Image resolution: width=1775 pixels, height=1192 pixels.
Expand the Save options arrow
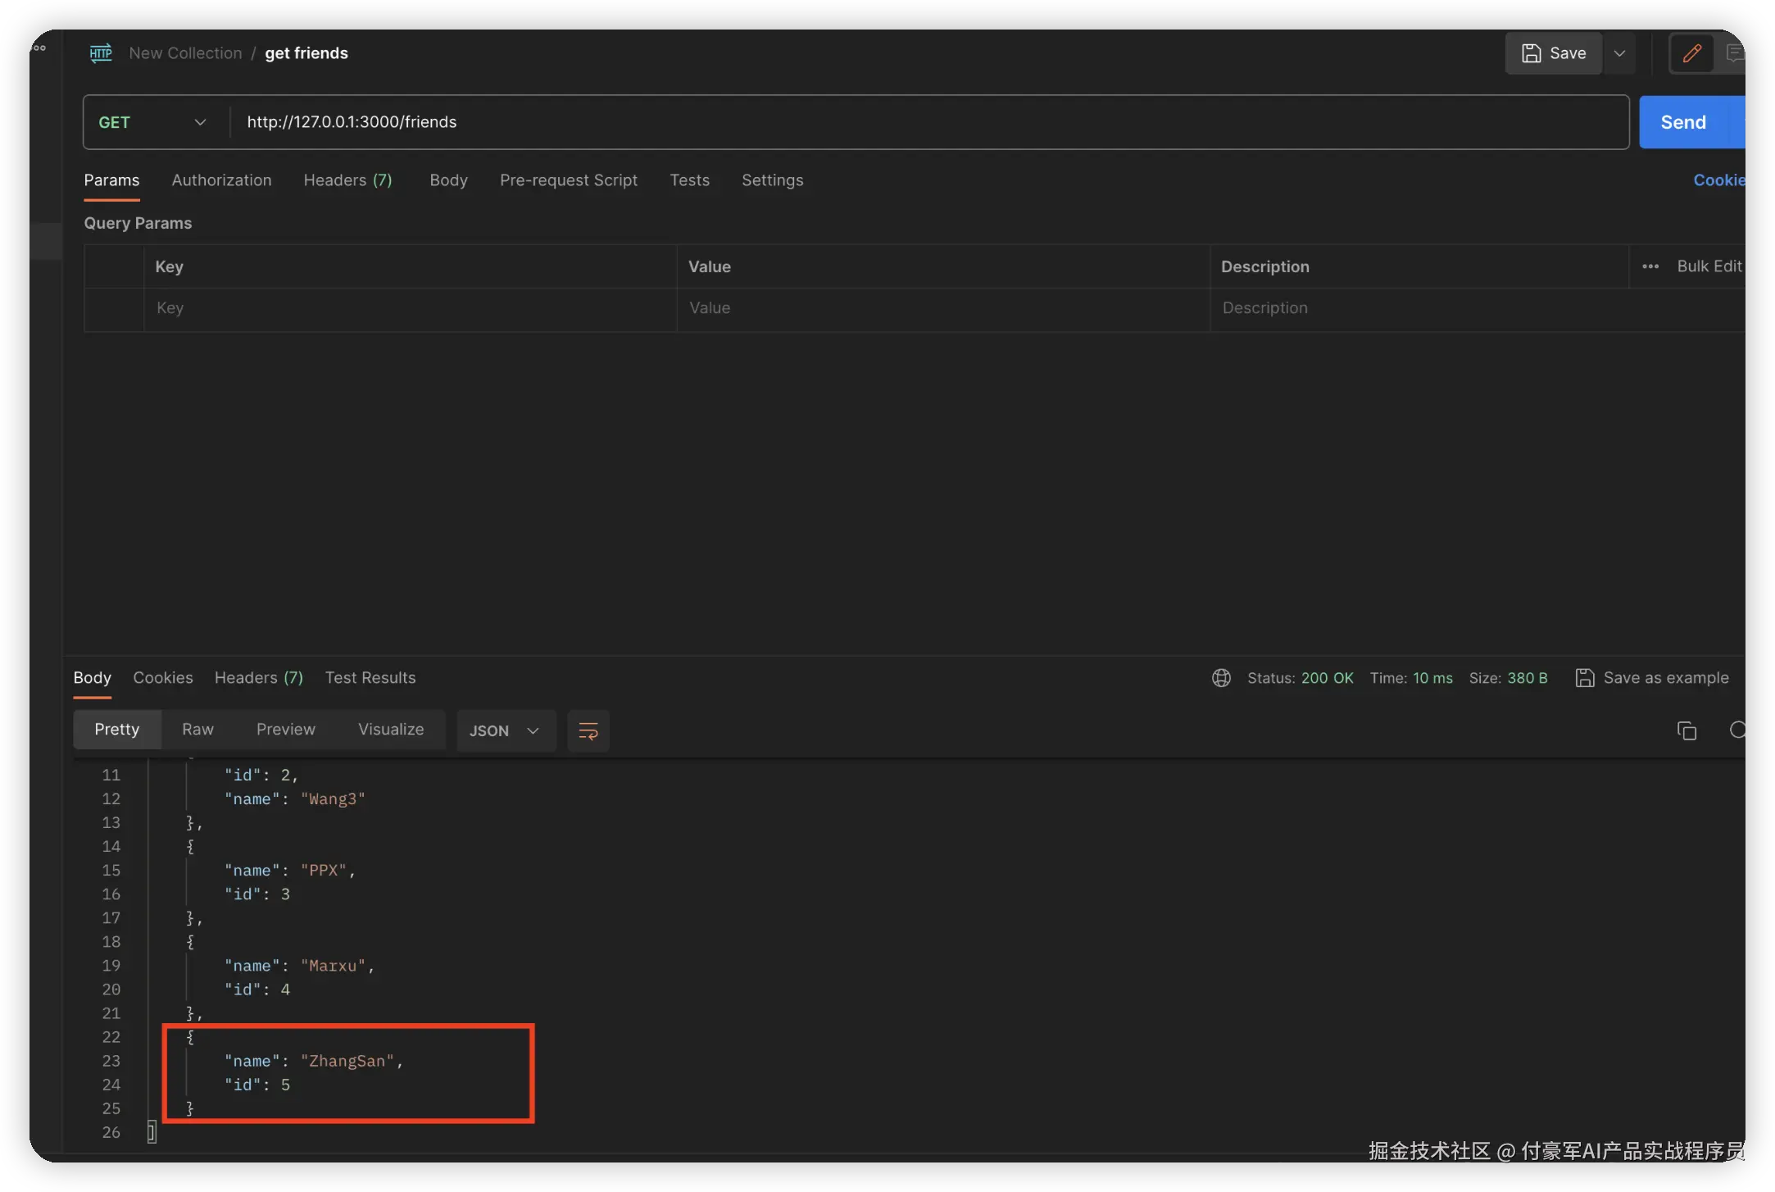(1619, 53)
